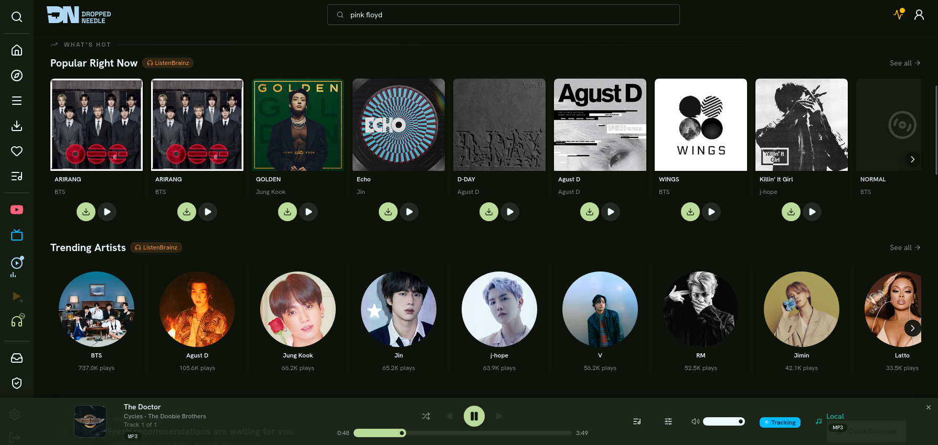Play the Echo album by Jin
The width and height of the screenshot is (938, 445).
(x=409, y=212)
